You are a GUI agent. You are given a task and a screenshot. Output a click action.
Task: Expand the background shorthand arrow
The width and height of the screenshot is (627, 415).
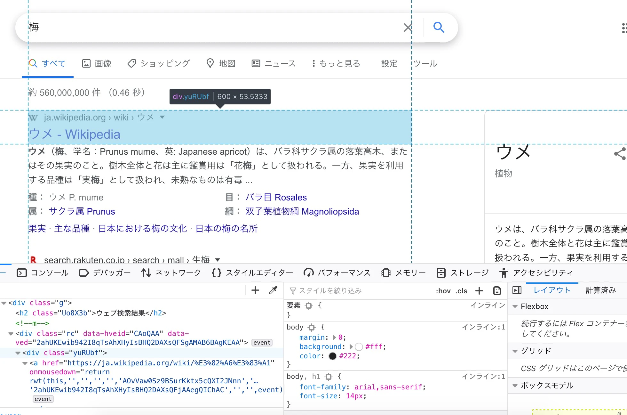tap(351, 347)
